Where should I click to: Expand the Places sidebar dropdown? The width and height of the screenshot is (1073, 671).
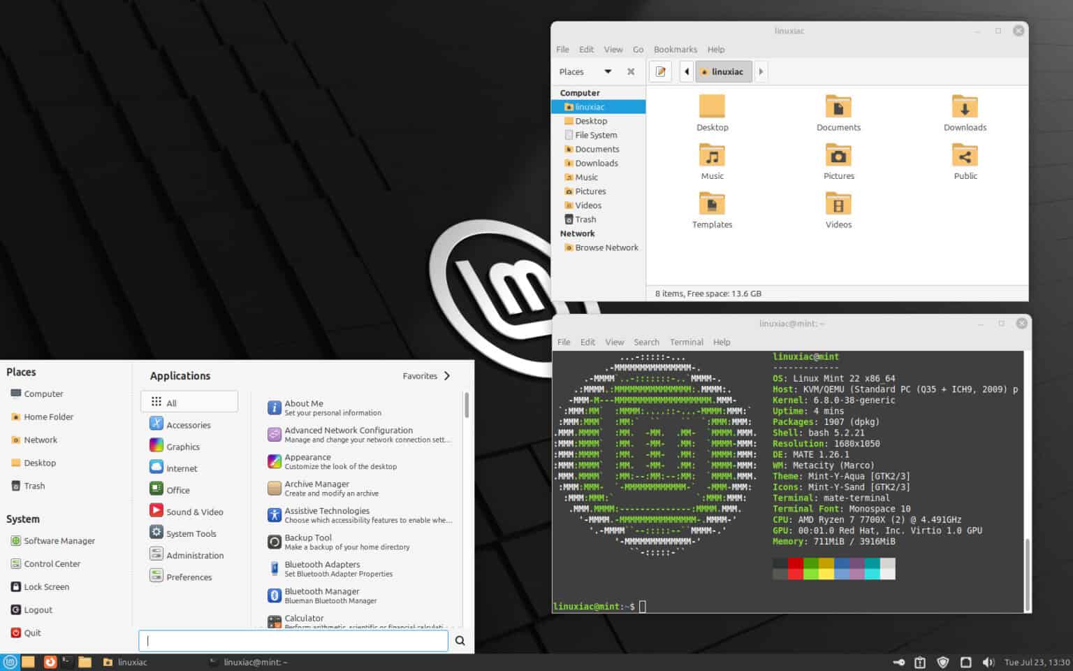(608, 72)
